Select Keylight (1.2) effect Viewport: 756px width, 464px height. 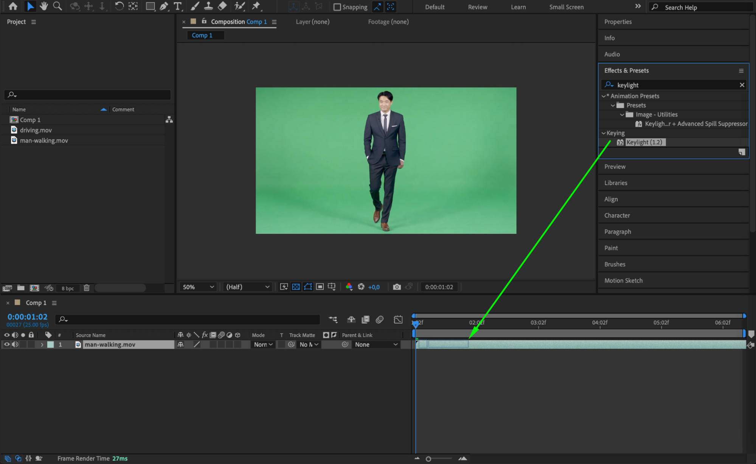point(644,142)
